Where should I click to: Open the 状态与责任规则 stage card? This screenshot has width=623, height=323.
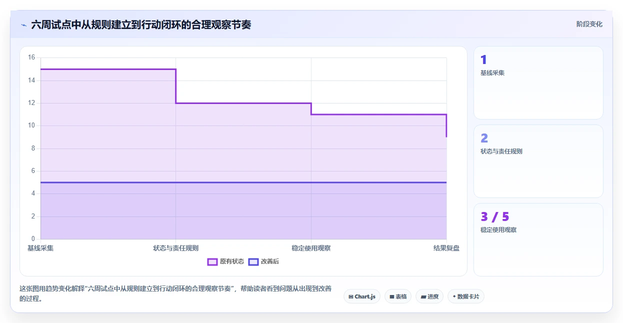[x=538, y=161]
